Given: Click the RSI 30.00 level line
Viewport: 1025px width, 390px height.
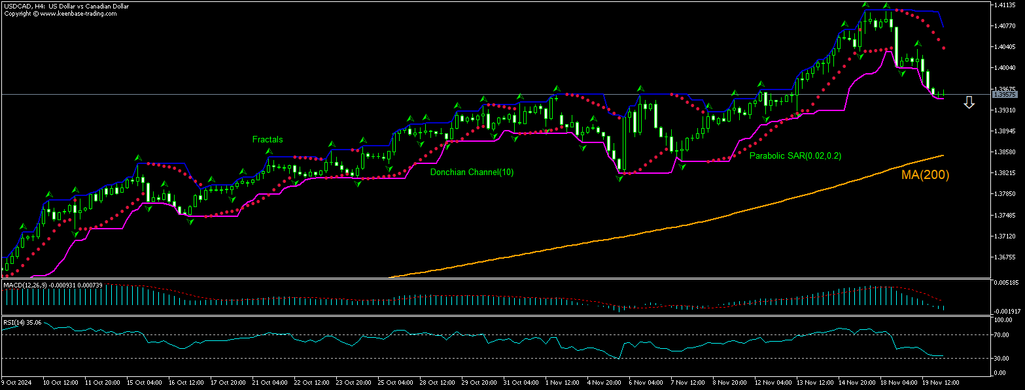Looking at the screenshot, I should [458, 358].
